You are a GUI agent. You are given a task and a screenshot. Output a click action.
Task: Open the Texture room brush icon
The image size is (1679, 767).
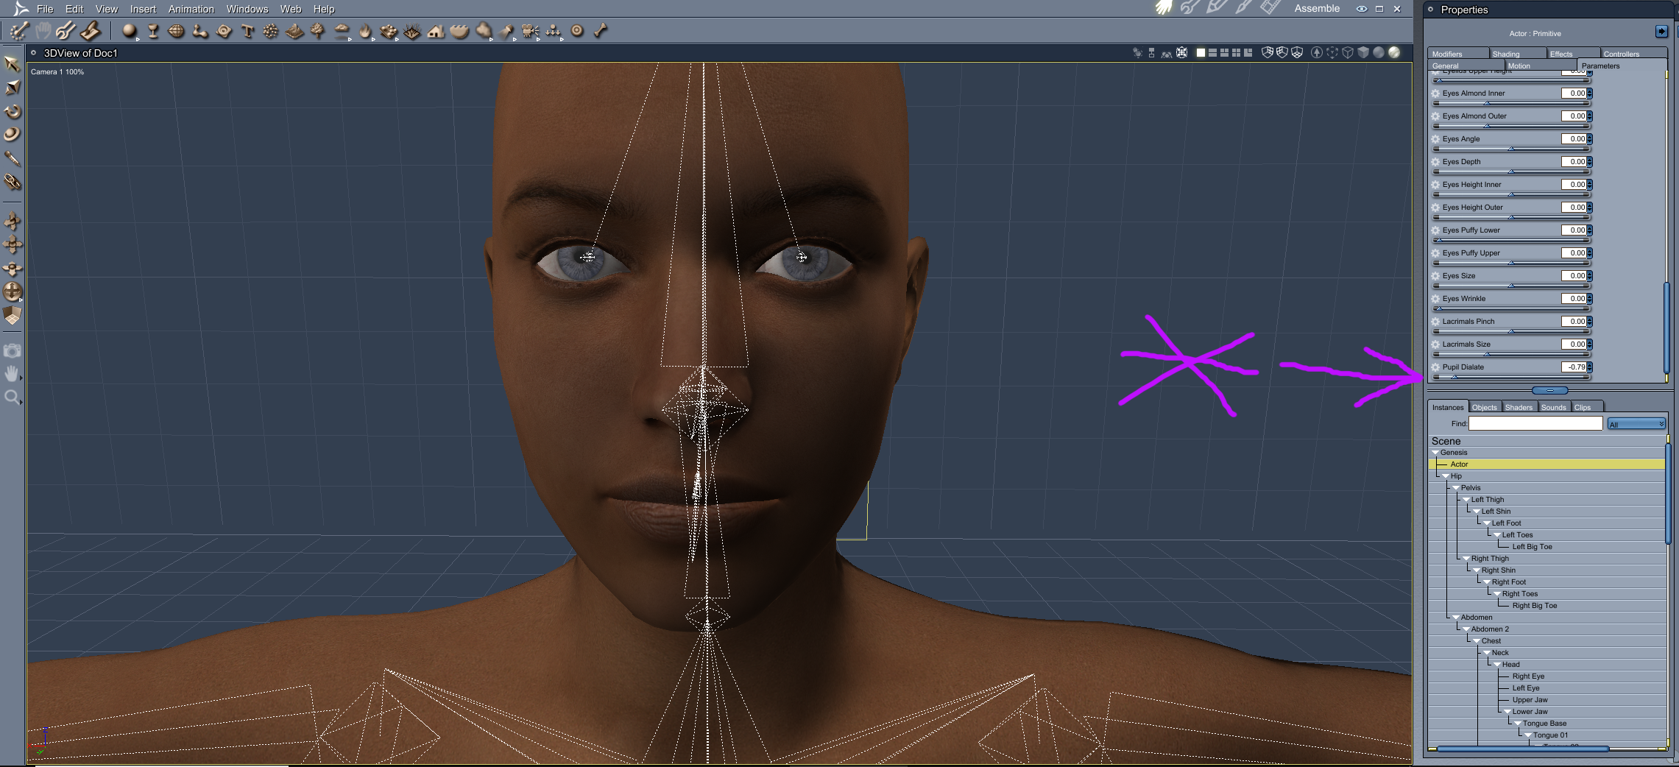pos(1243,8)
